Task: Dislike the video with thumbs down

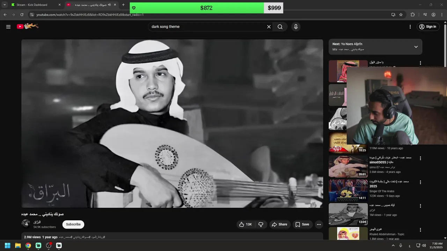Action: coord(261,225)
